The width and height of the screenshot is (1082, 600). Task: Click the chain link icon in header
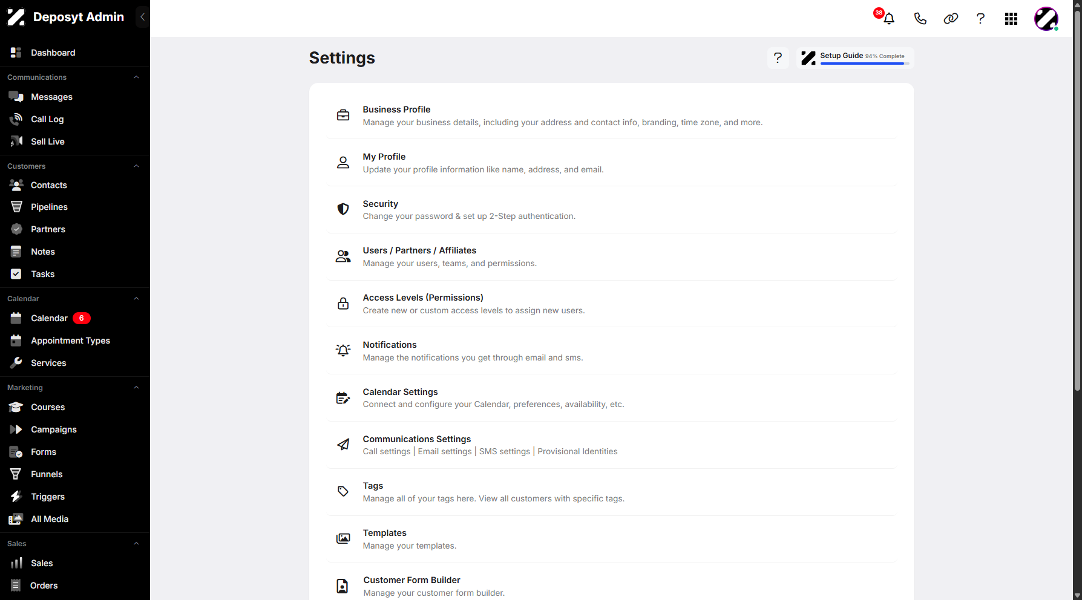coord(951,19)
